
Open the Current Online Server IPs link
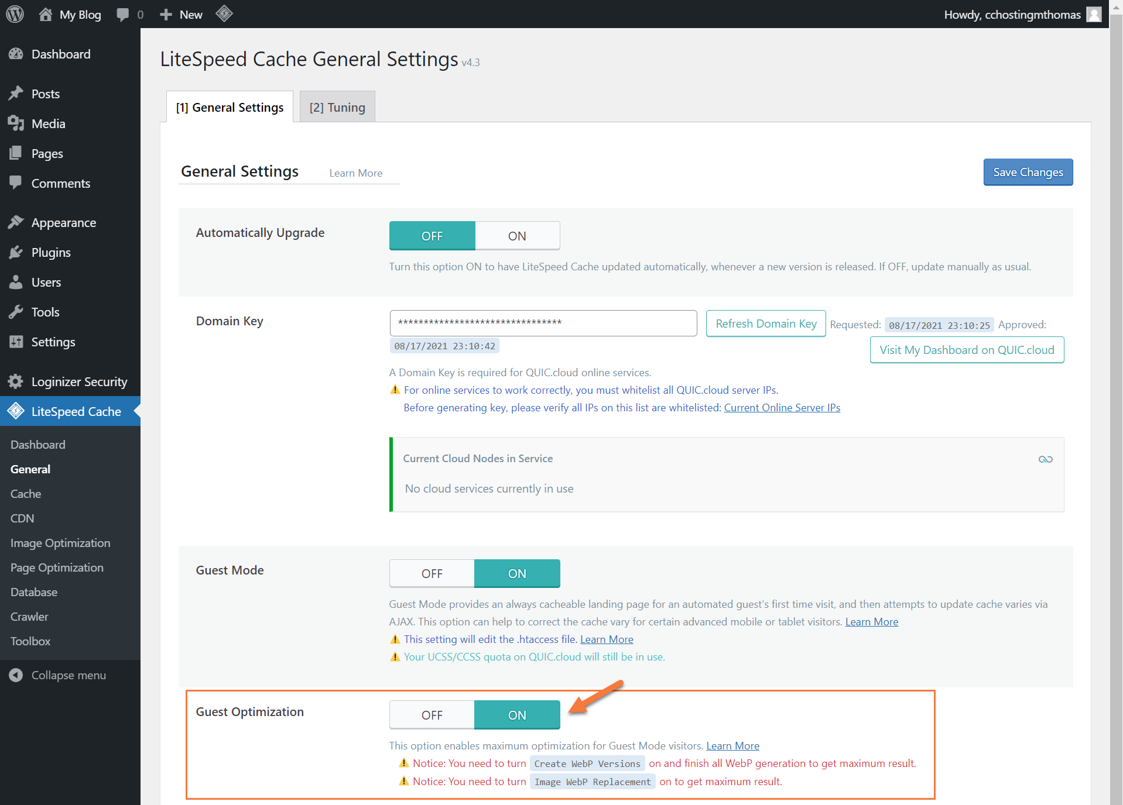782,408
